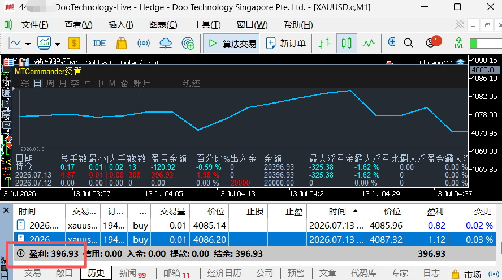Click the graduation cap icon on chart
This screenshot has height=280, width=502.
pos(460,62)
